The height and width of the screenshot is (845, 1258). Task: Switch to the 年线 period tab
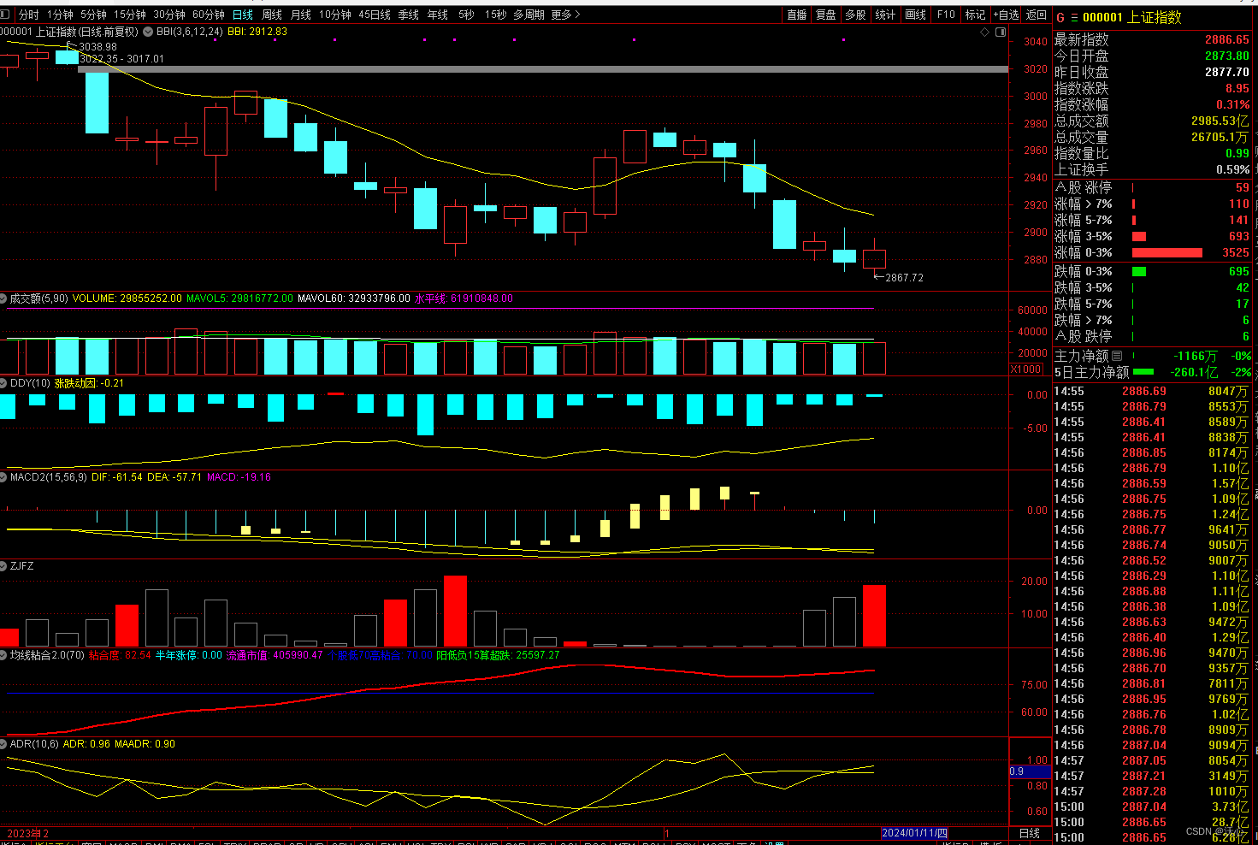(438, 15)
